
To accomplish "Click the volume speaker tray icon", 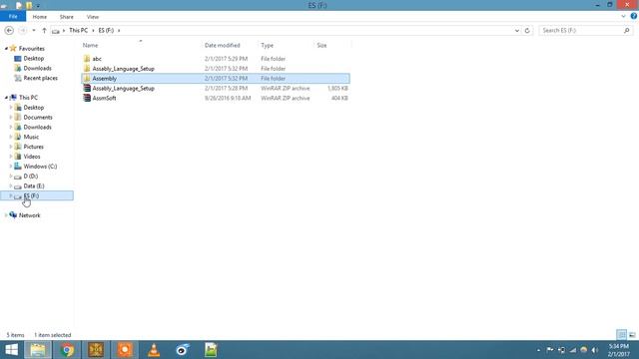I will 595,350.
